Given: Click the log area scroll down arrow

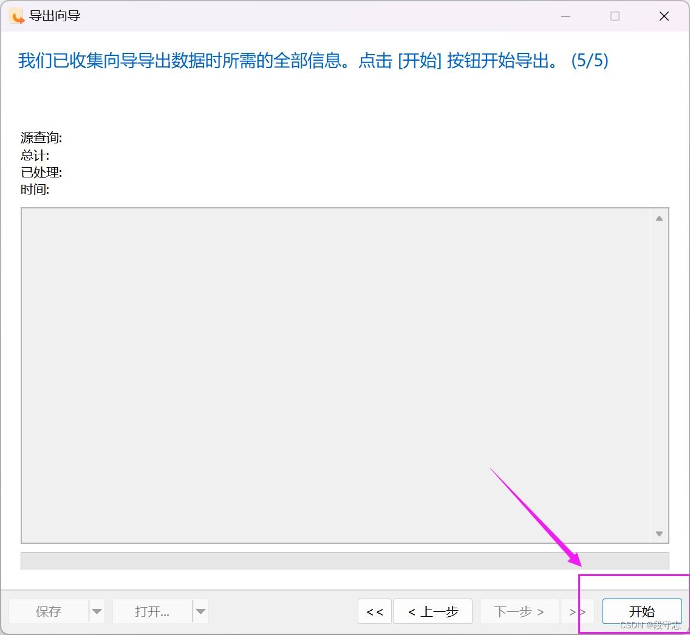Looking at the screenshot, I should point(659,534).
